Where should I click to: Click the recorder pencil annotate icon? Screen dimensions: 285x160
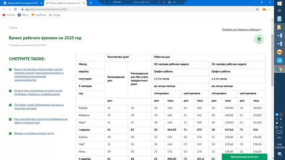pos(174,2)
